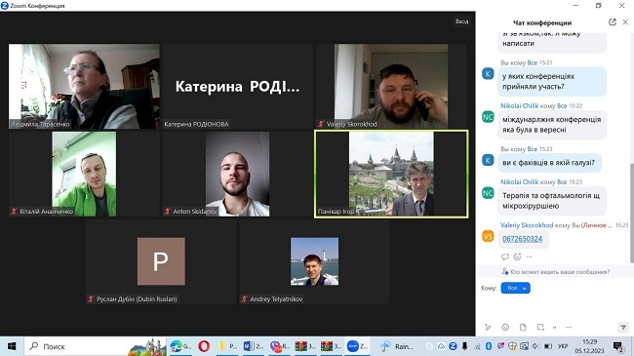Click 'Кто может видеть ваши сообщения?' link

560,272
